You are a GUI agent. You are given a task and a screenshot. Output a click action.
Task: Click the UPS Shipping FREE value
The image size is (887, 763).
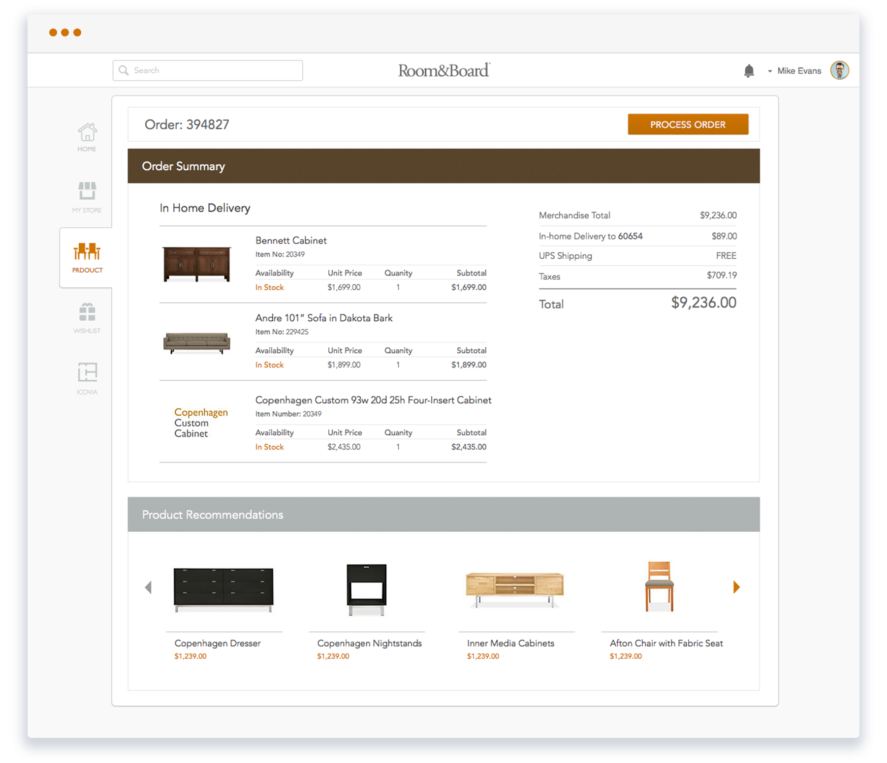point(726,256)
